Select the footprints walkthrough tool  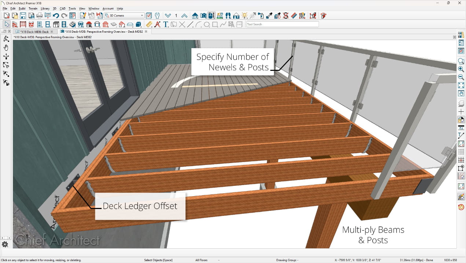click(228, 15)
